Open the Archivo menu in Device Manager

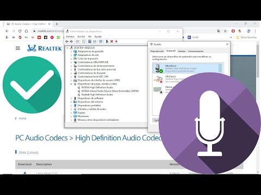click(70, 36)
